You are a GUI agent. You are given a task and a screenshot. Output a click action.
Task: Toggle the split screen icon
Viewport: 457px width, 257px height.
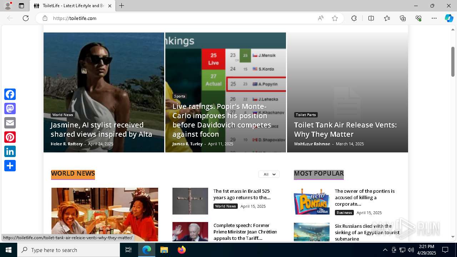pos(371,18)
